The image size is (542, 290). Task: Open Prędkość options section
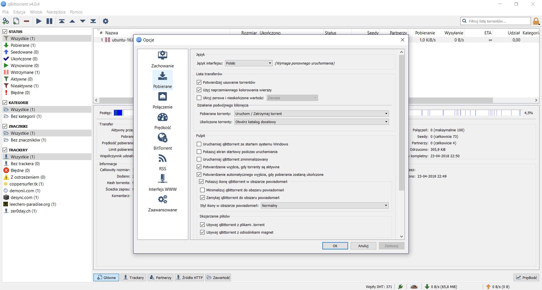163,121
